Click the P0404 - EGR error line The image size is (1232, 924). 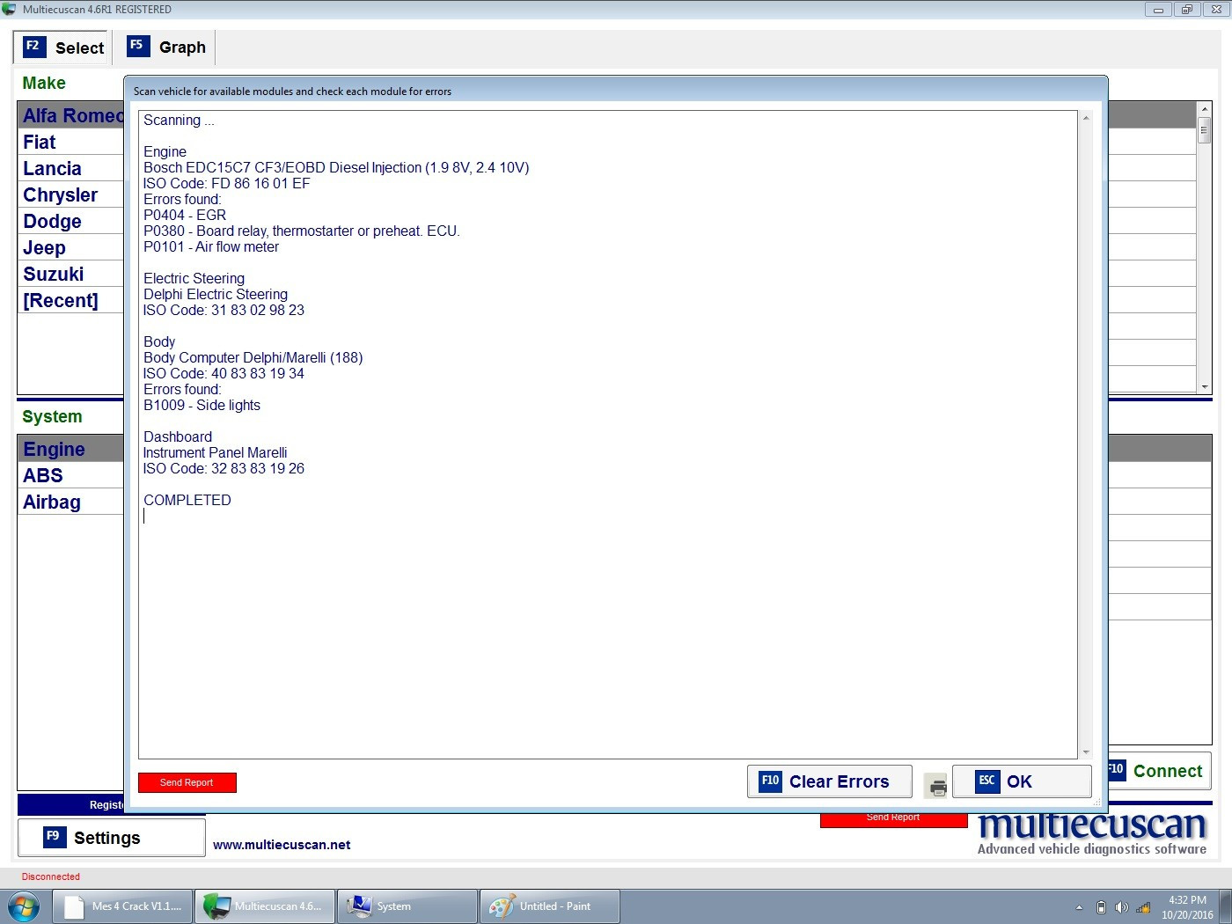(185, 215)
